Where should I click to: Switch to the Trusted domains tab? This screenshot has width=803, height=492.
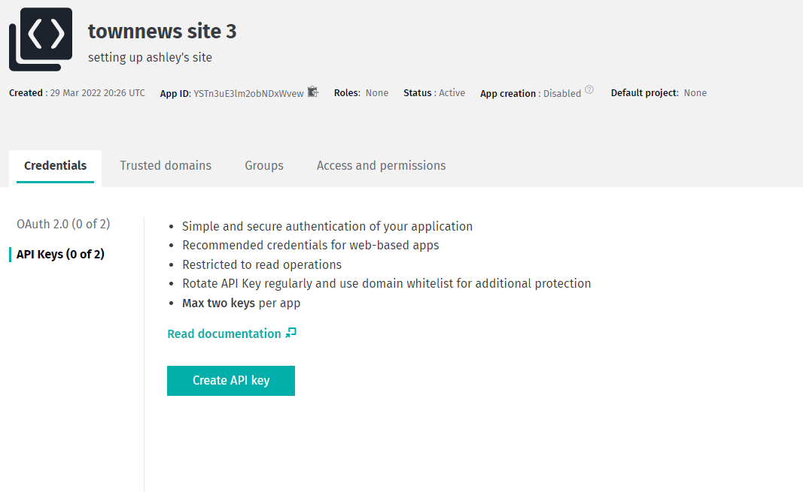pyautogui.click(x=166, y=165)
